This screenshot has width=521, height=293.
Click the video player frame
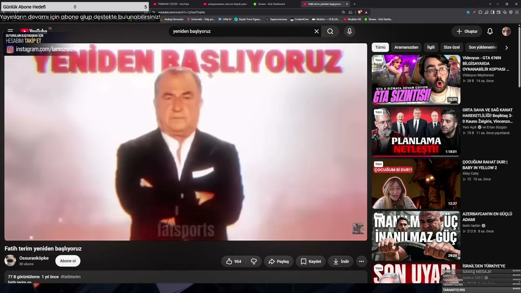pos(186,142)
